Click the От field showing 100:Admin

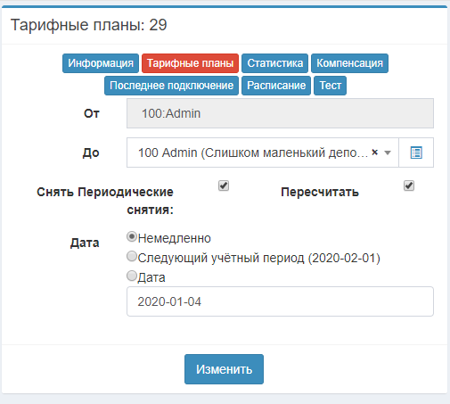(280, 113)
